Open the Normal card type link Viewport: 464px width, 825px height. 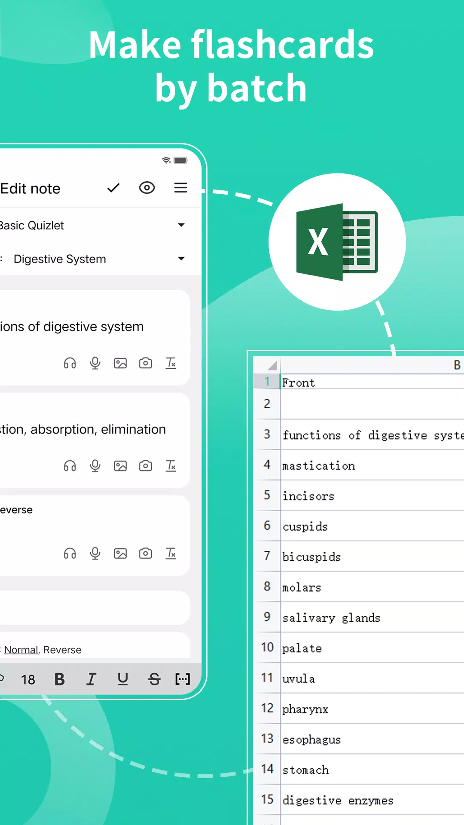pos(21,650)
